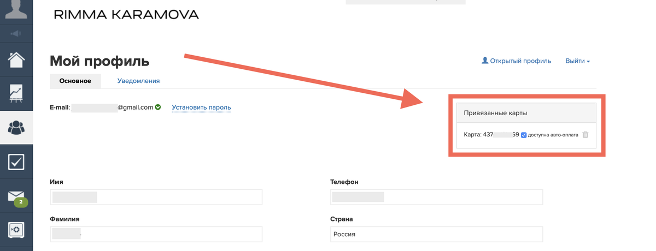Screen dimensions: 656x251
Task: Click the Фамилия input field
Action: click(156, 234)
